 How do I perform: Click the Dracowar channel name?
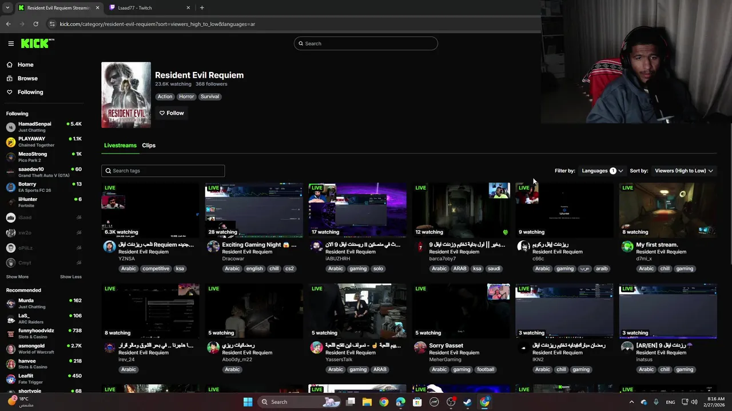click(x=233, y=259)
